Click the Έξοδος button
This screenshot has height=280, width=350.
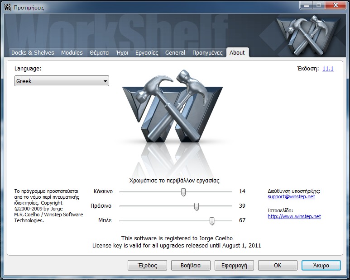pyautogui.click(x=147, y=265)
